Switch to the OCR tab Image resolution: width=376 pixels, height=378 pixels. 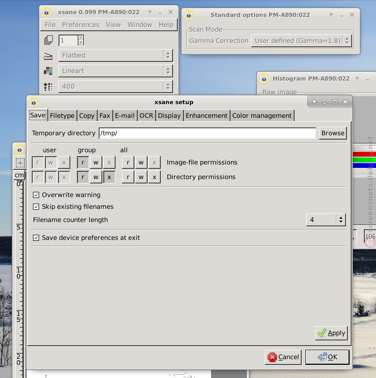(x=147, y=115)
